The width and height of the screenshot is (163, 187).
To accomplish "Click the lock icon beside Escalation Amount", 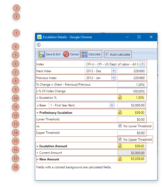I will [x=120, y=146].
